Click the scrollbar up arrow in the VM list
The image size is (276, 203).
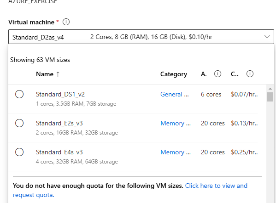pyautogui.click(x=270, y=89)
